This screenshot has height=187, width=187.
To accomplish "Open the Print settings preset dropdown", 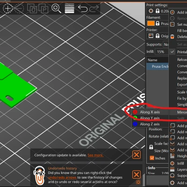I will 158,11.
